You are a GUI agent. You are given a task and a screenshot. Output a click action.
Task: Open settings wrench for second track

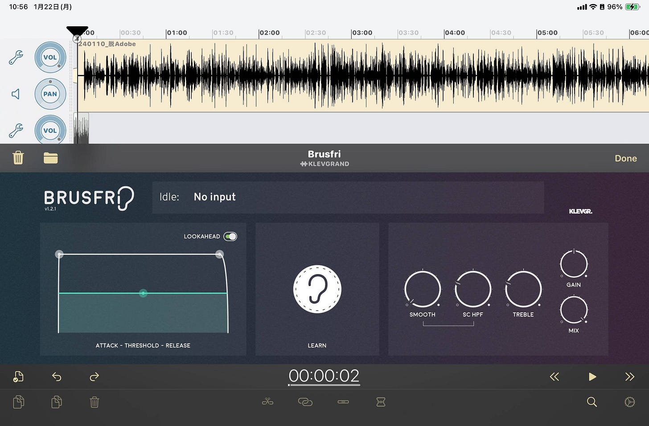click(x=16, y=131)
